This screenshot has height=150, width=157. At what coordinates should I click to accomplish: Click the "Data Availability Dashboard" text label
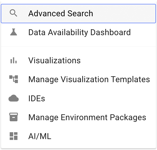pos(79,33)
